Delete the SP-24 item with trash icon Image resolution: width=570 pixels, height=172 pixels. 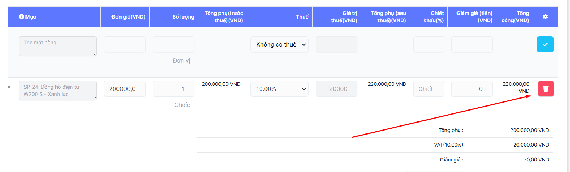546,89
